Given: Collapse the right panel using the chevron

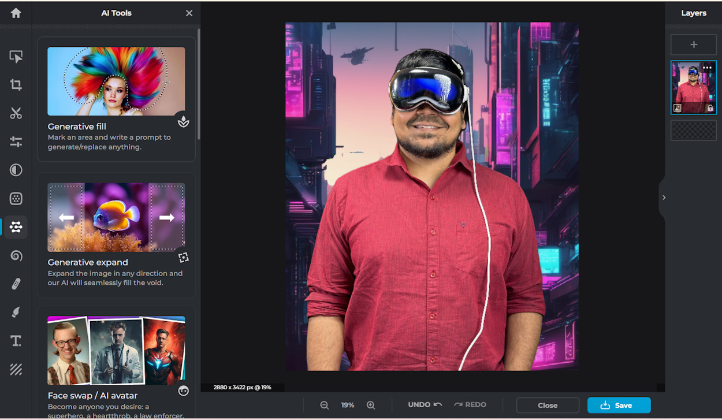Looking at the screenshot, I should [663, 197].
